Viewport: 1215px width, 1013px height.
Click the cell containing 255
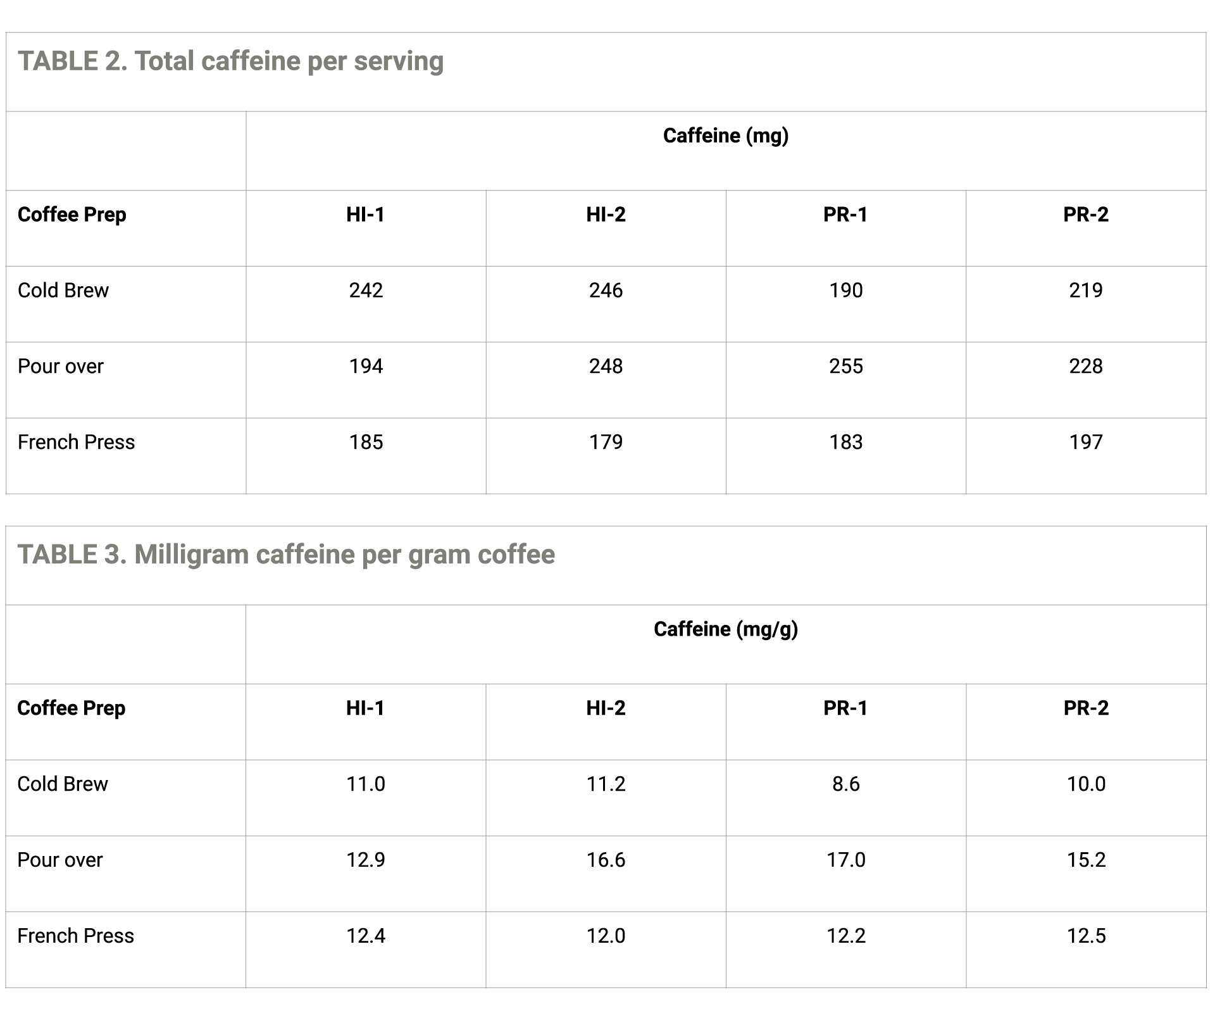click(x=846, y=380)
